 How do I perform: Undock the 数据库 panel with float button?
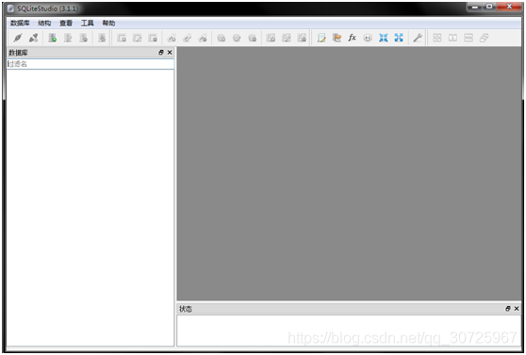(x=161, y=53)
